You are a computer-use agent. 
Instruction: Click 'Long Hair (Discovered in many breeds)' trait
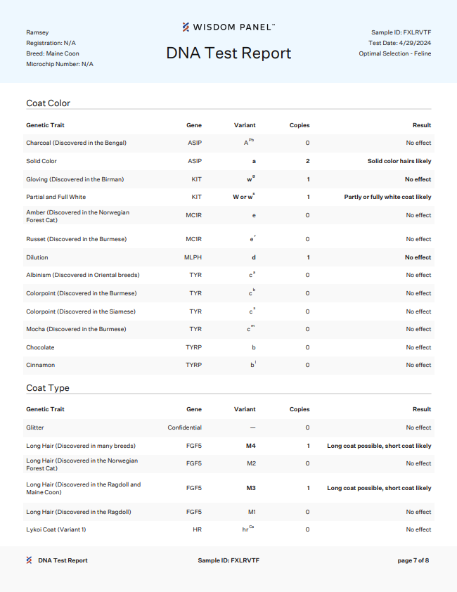(81, 446)
